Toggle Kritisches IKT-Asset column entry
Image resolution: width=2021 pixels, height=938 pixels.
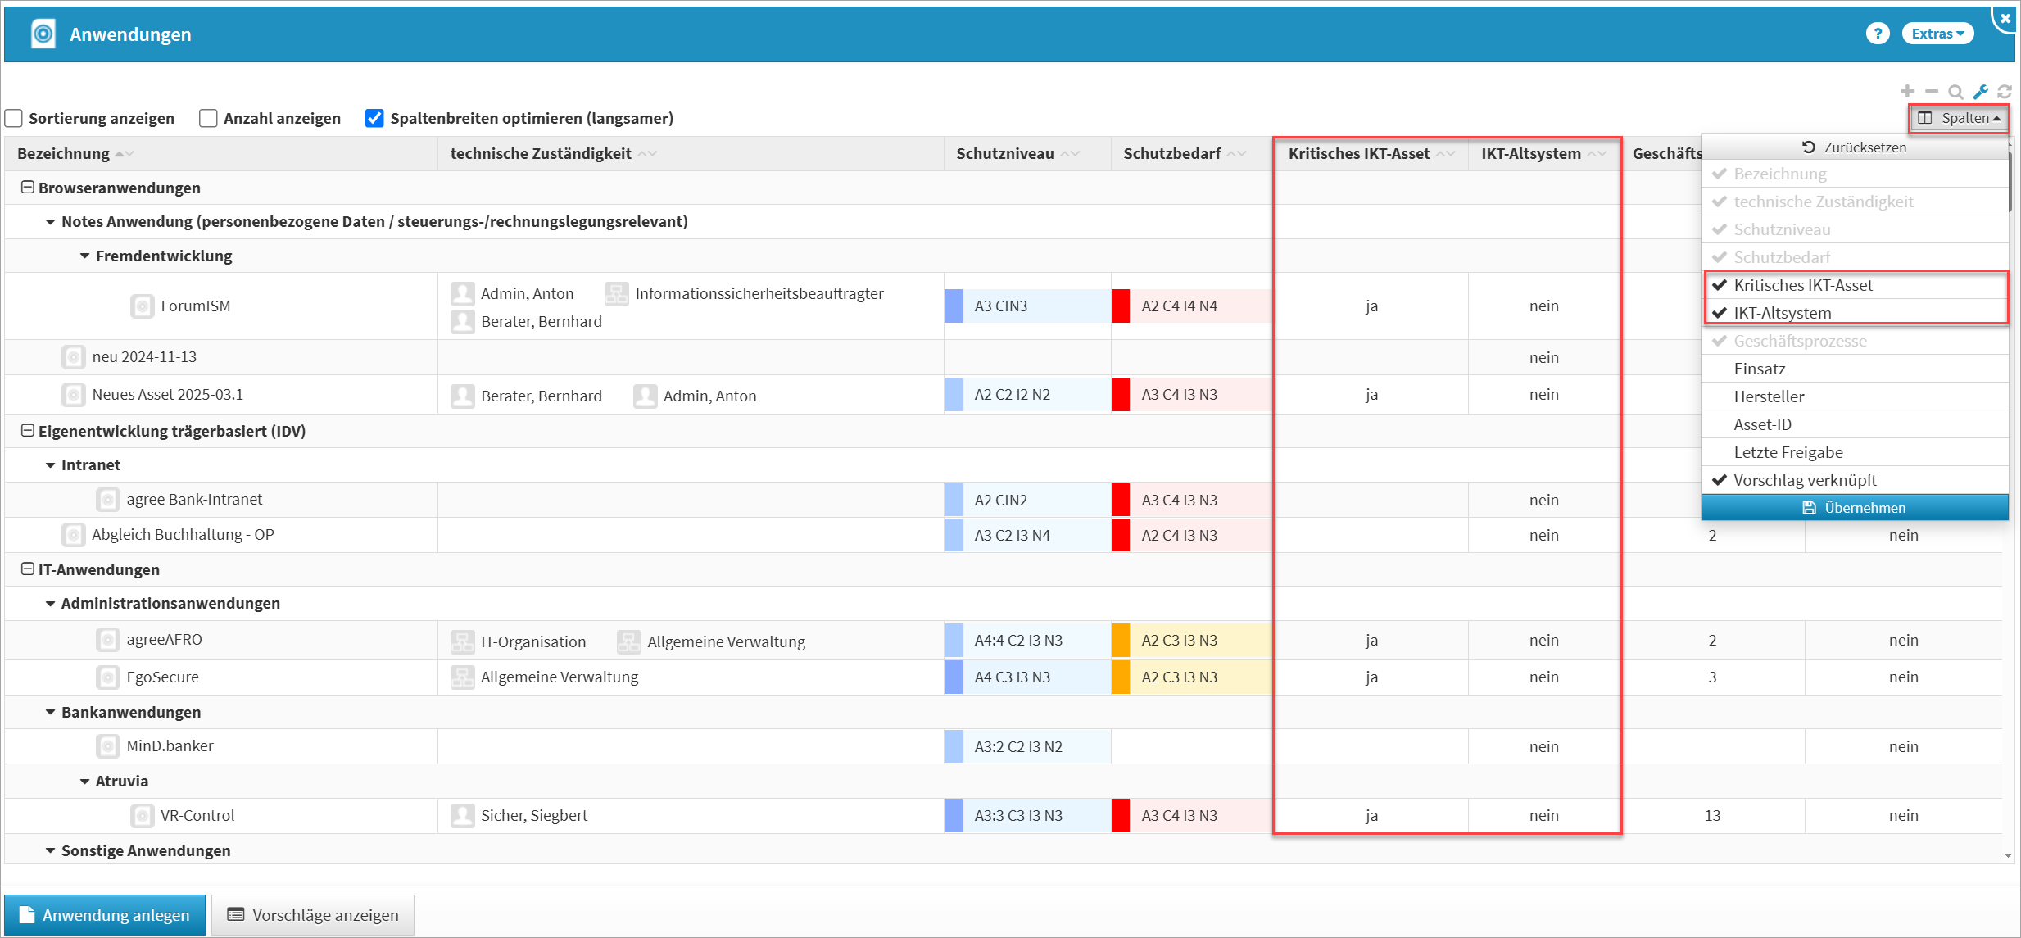click(x=1802, y=285)
